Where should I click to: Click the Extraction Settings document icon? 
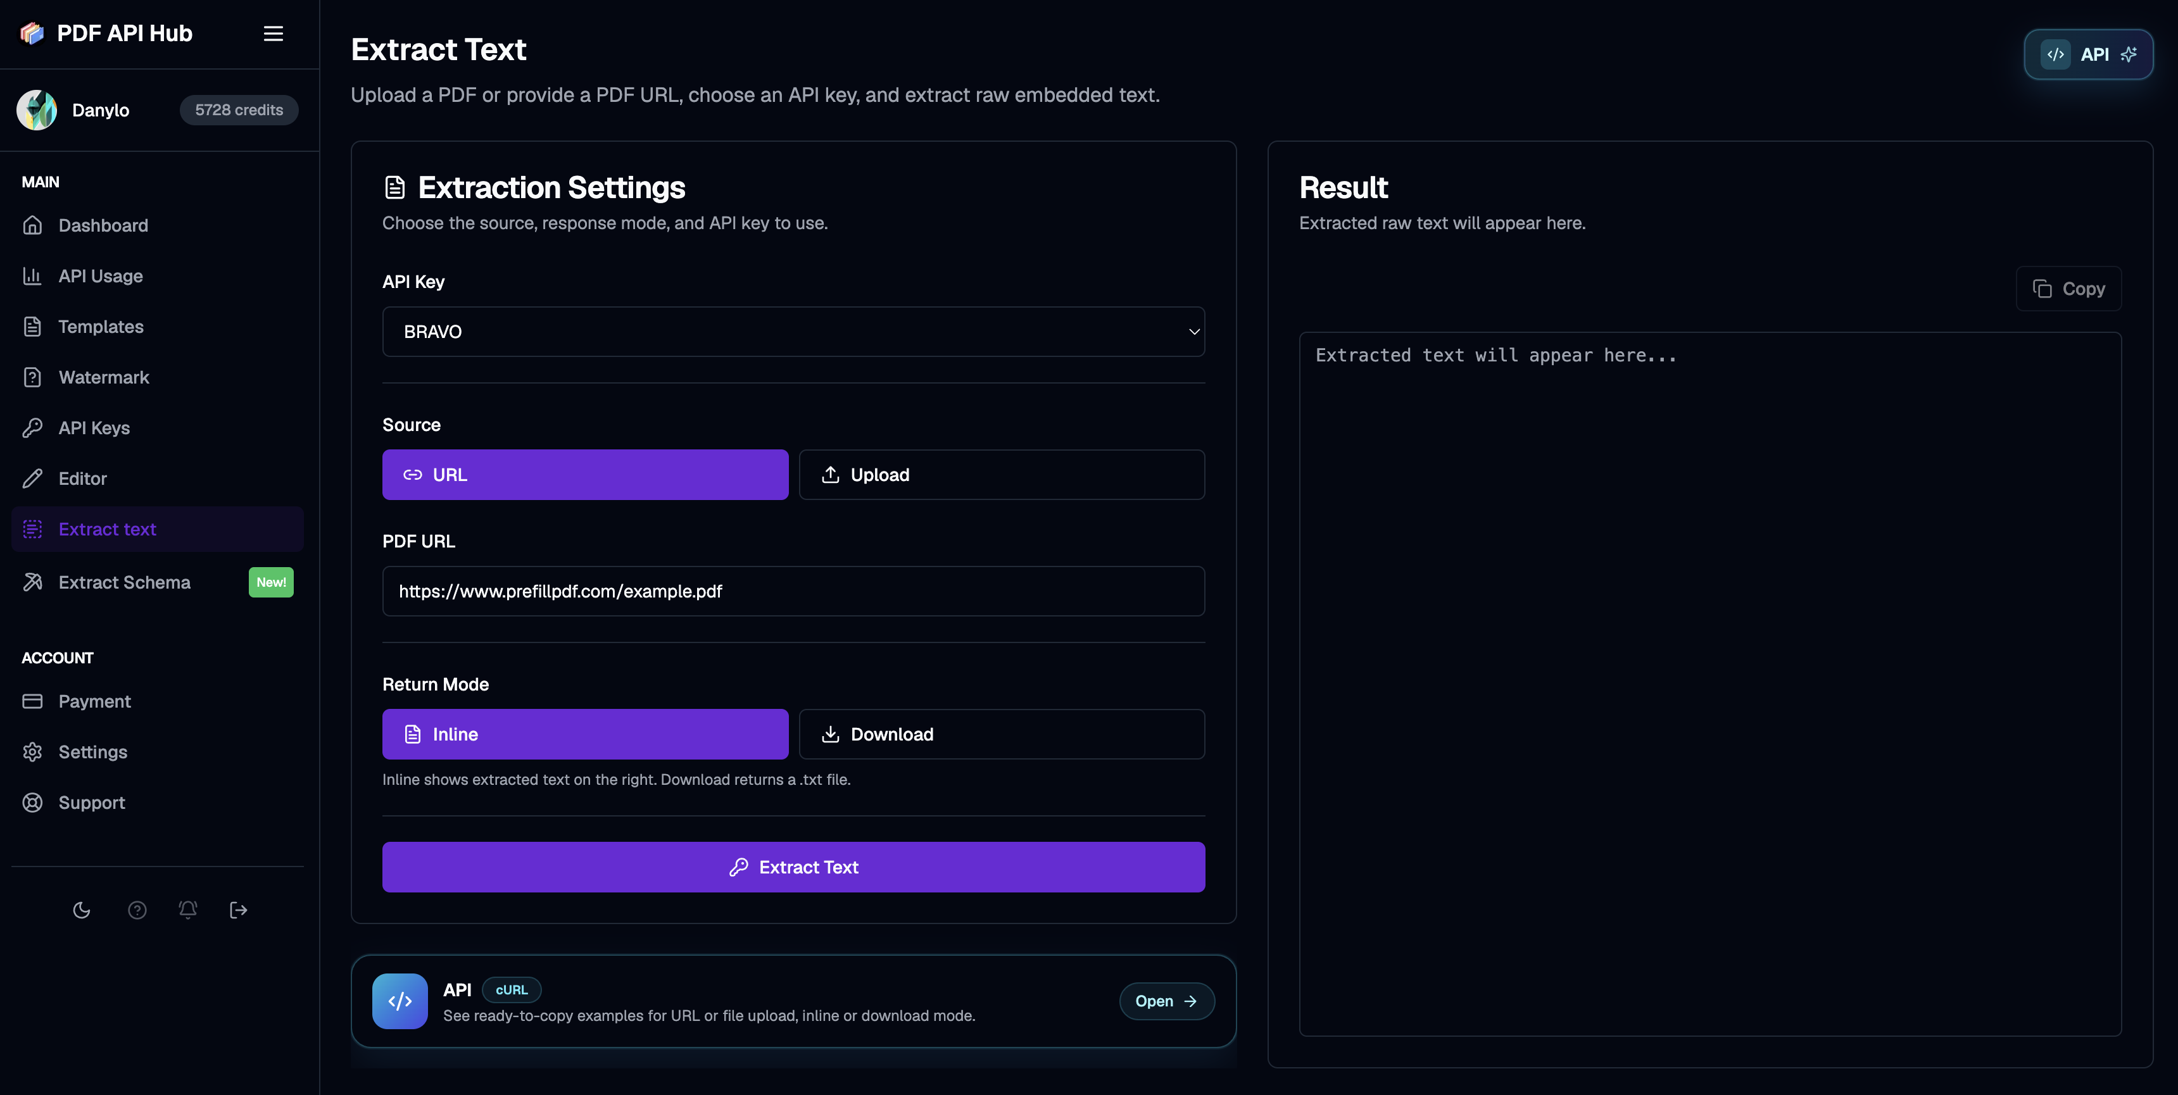[395, 187]
